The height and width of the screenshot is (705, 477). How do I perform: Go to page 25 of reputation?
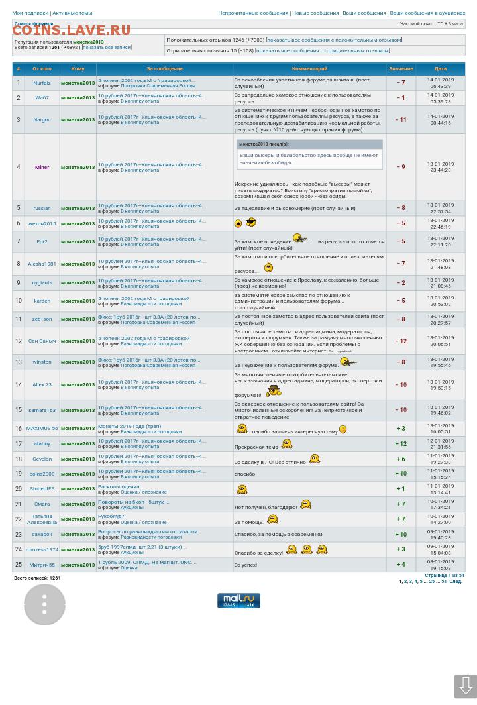(x=431, y=581)
